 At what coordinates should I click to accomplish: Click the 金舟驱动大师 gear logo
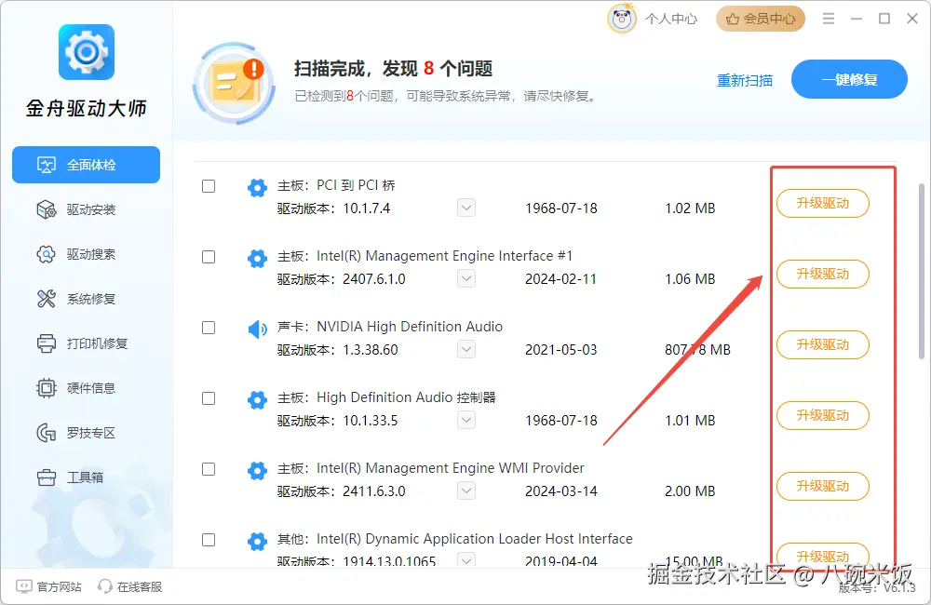[x=87, y=51]
